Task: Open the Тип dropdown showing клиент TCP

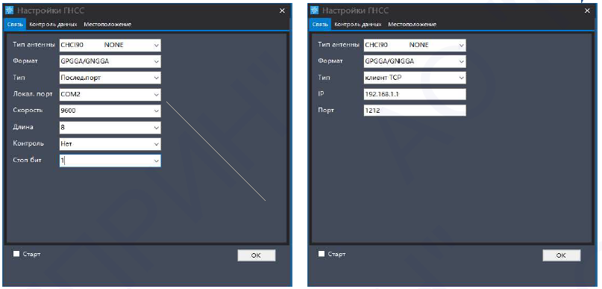Action: (462, 78)
